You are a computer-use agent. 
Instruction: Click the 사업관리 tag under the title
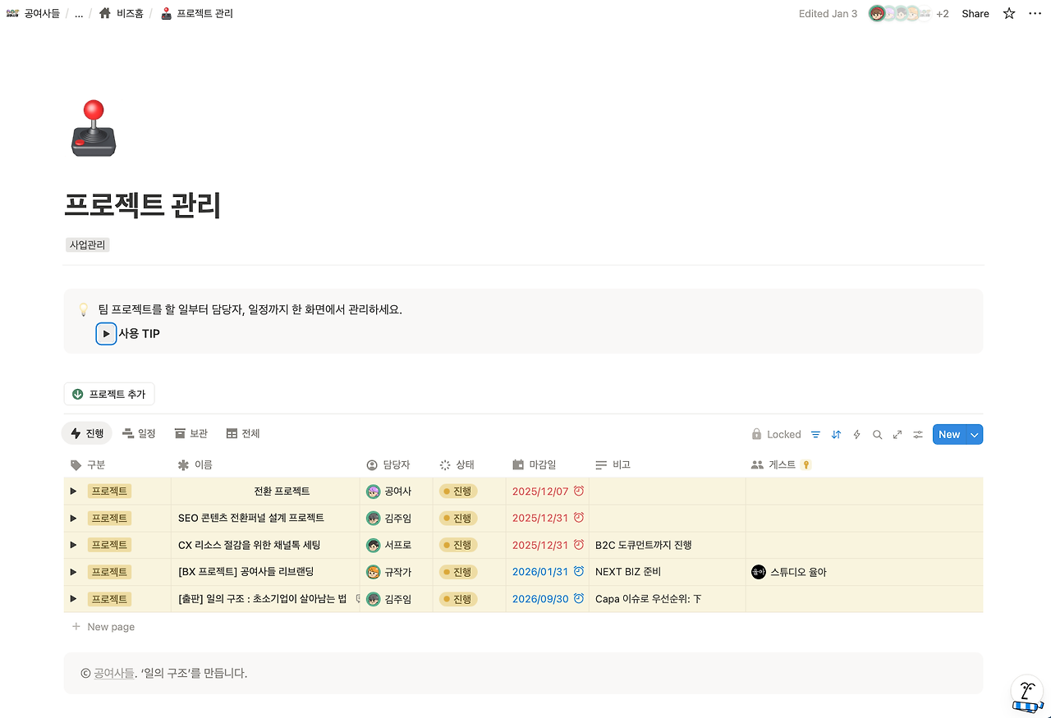tap(88, 245)
